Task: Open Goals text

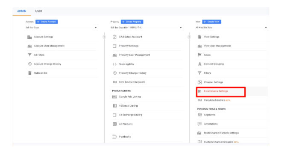Action: click(207, 55)
